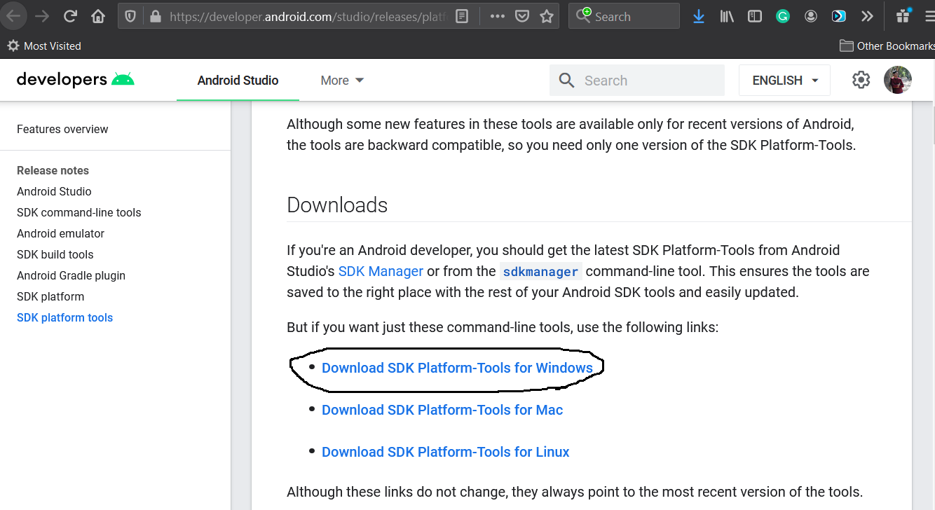Open the page actions three-dot menu
The width and height of the screenshot is (935, 510).
497,16
